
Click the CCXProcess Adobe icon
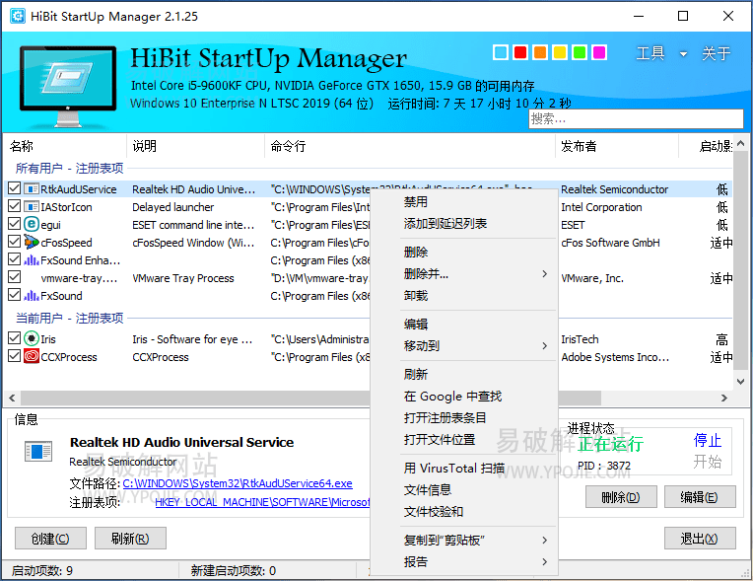32,356
